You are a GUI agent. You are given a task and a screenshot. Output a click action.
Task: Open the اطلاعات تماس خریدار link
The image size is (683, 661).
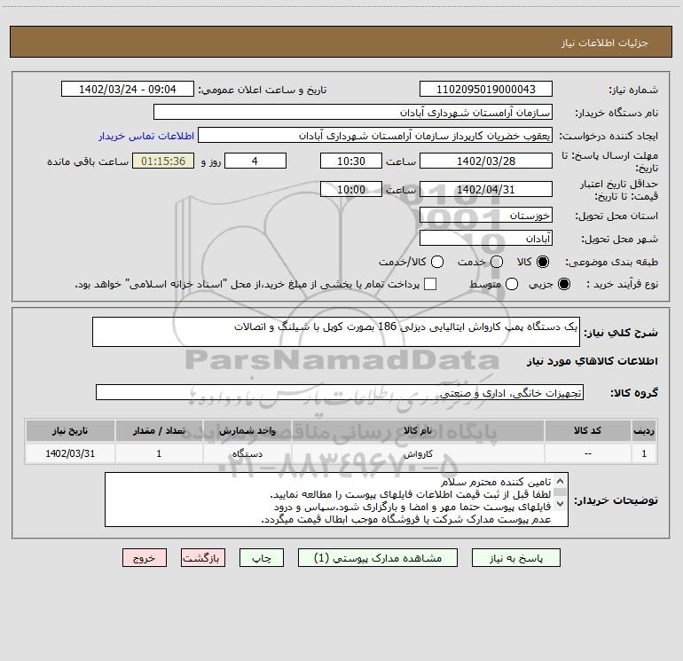[146, 136]
